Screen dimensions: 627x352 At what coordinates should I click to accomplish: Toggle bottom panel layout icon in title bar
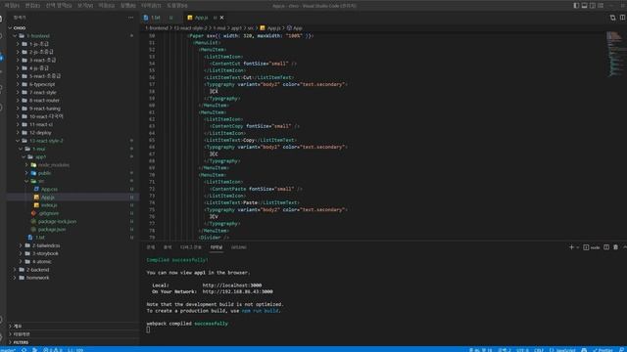[x=584, y=6]
